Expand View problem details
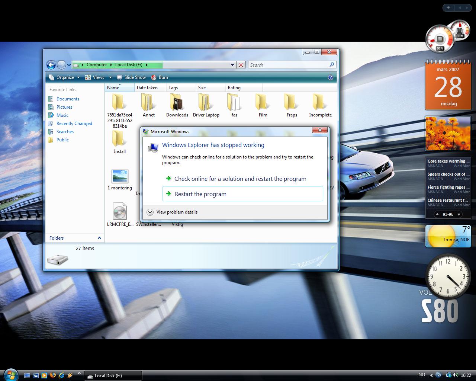This screenshot has width=476, height=381. tap(172, 212)
